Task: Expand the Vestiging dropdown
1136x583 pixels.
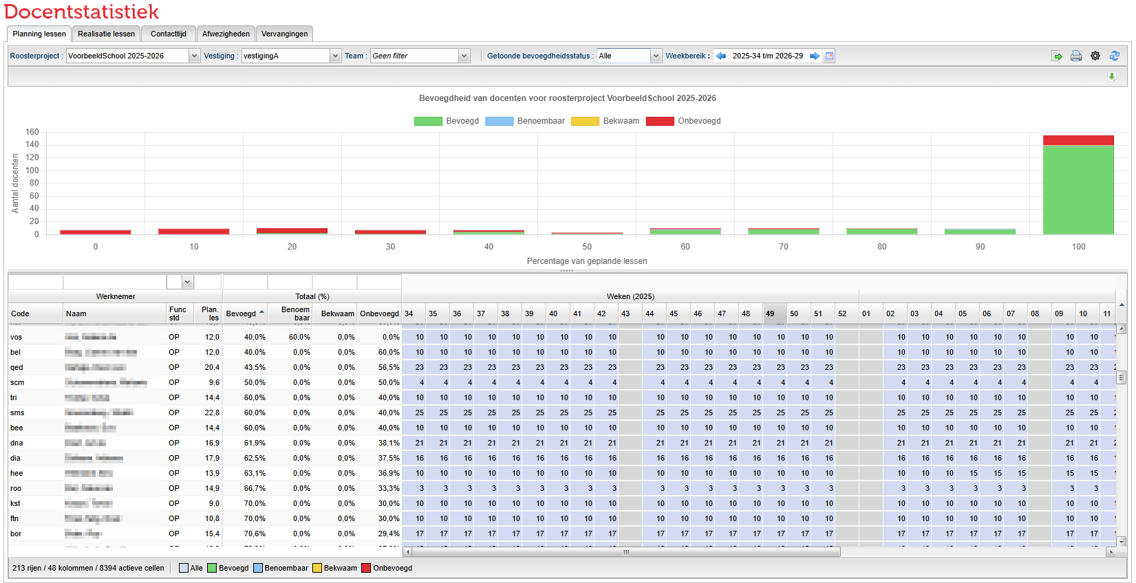Action: 335,56
